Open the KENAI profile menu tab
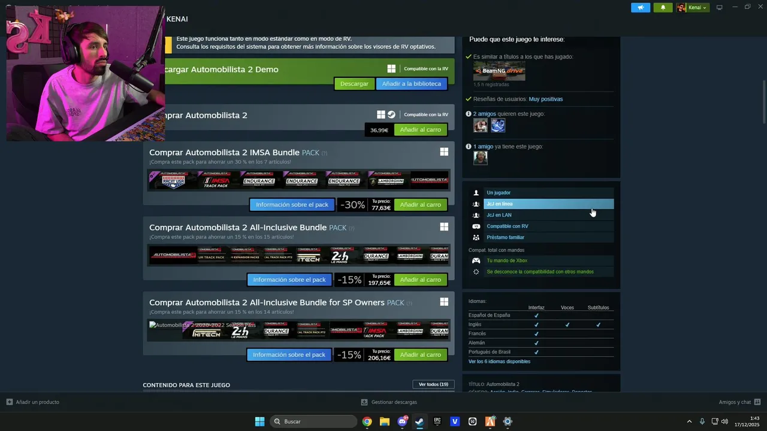Image resolution: width=767 pixels, height=431 pixels. [x=177, y=19]
